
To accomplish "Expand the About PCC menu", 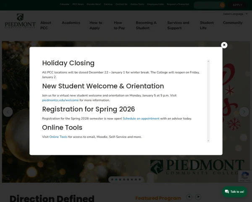I will (x=46, y=25).
